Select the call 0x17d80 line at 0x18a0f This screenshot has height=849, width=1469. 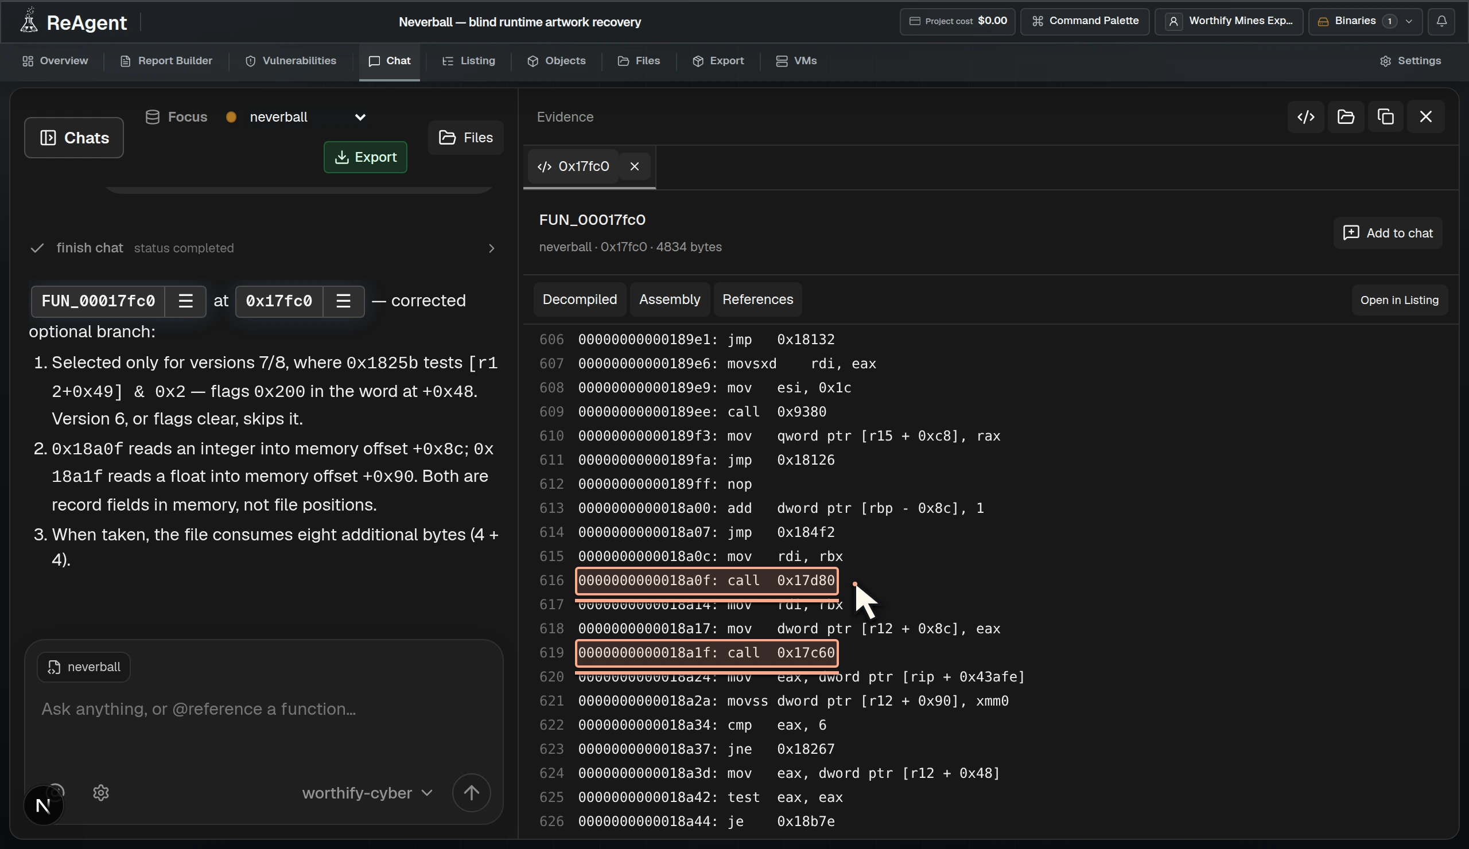point(706,581)
